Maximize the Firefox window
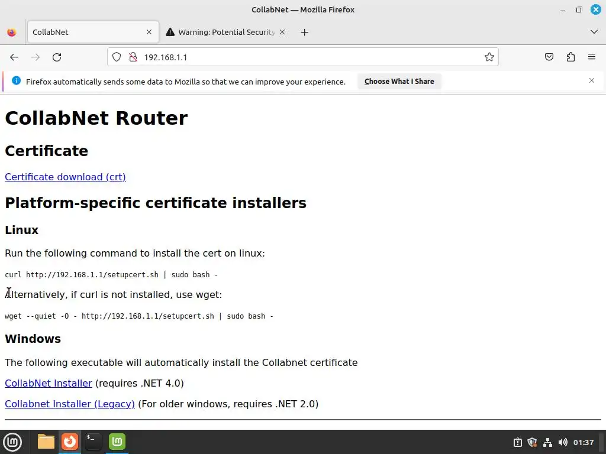This screenshot has height=454, width=606. click(579, 9)
